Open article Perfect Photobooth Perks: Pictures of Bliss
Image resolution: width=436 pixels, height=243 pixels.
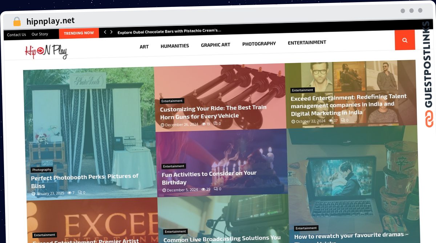coord(85,181)
